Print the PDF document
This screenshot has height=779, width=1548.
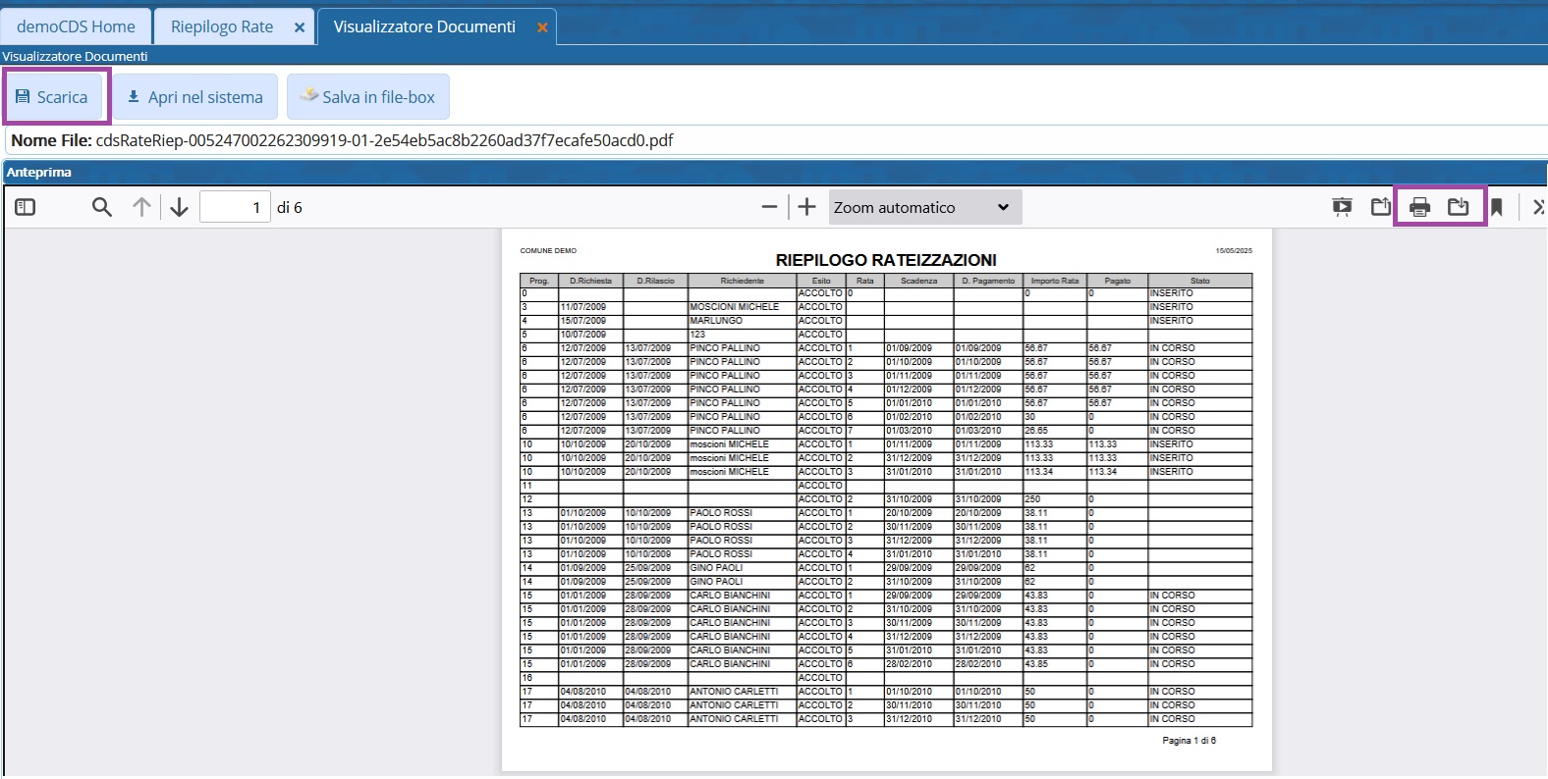[x=1419, y=207]
